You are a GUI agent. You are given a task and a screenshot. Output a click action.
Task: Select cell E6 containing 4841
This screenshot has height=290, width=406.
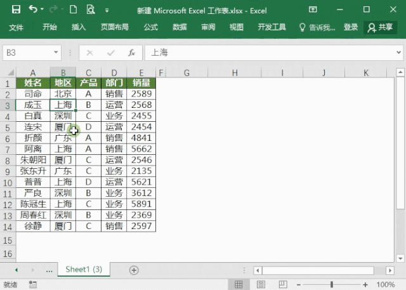[141, 138]
